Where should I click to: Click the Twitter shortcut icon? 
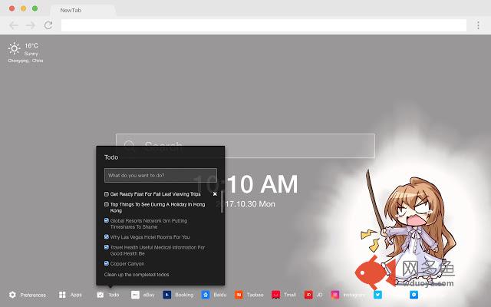377,295
